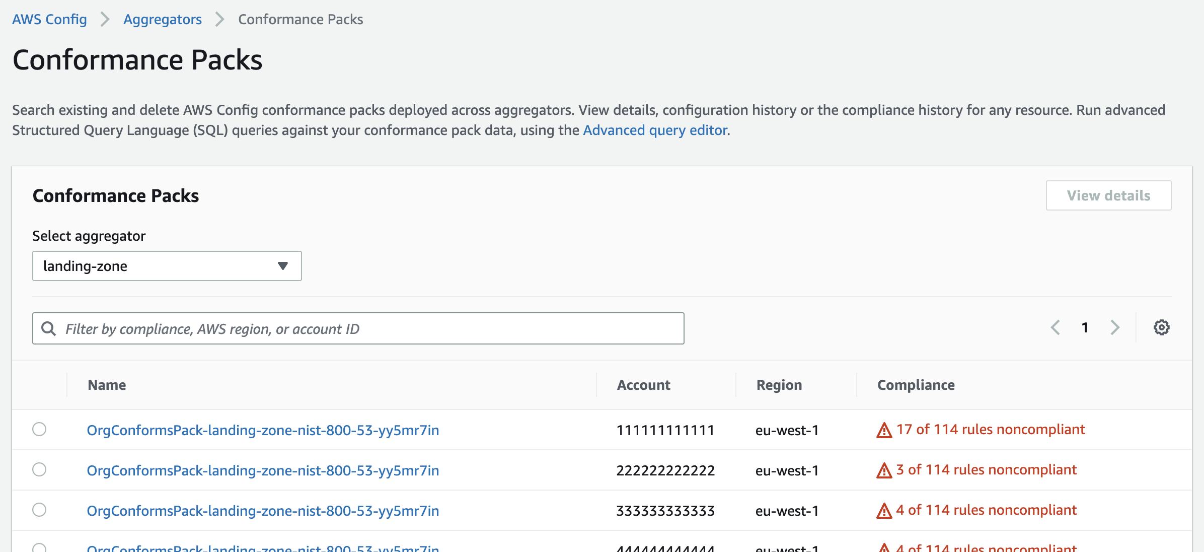Select radio button for account 333333333333
This screenshot has height=552, width=1204.
click(39, 510)
